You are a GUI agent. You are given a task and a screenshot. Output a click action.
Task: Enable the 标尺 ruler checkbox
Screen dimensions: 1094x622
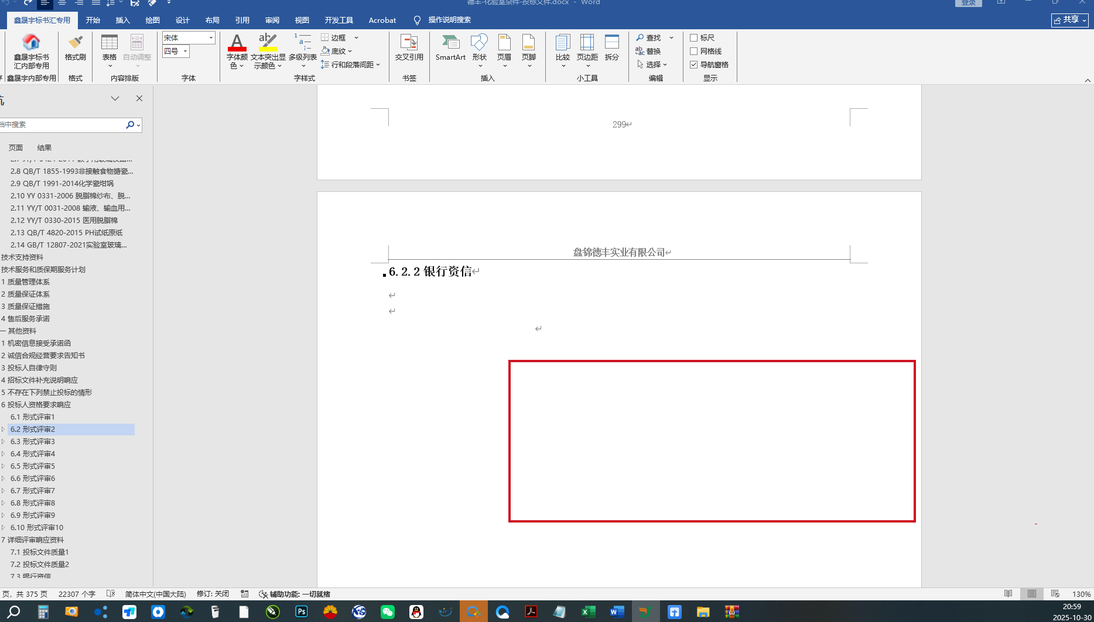tap(694, 37)
